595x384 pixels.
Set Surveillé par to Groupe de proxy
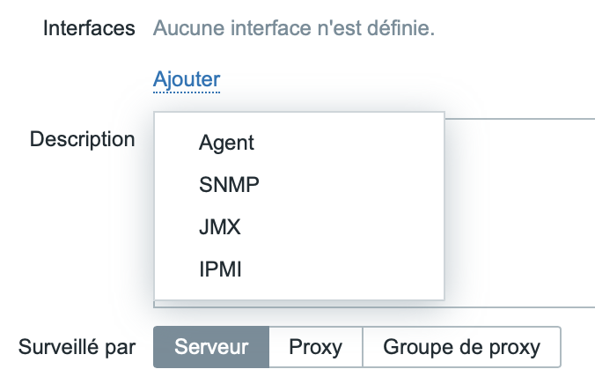(x=462, y=347)
